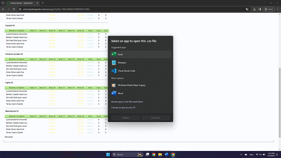The height and width of the screenshot is (158, 281).
Task: Open the Translate this page icon
Action: pos(247,9)
